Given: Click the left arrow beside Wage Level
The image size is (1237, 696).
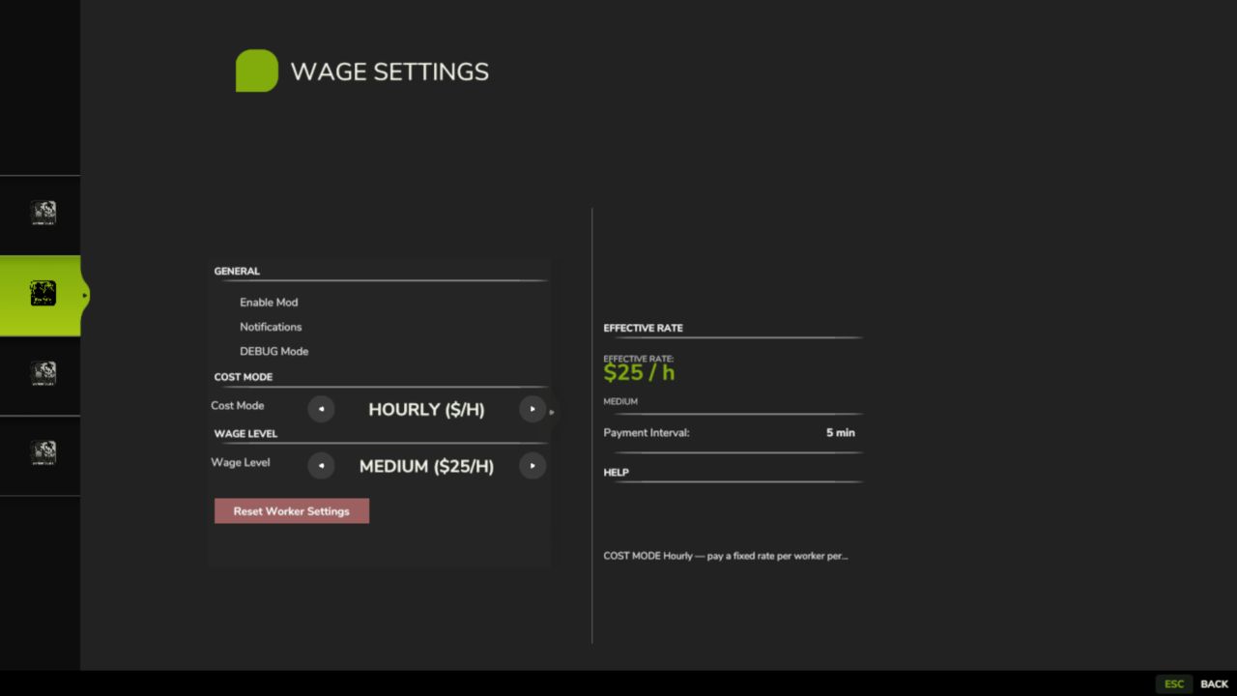Looking at the screenshot, I should tap(321, 465).
